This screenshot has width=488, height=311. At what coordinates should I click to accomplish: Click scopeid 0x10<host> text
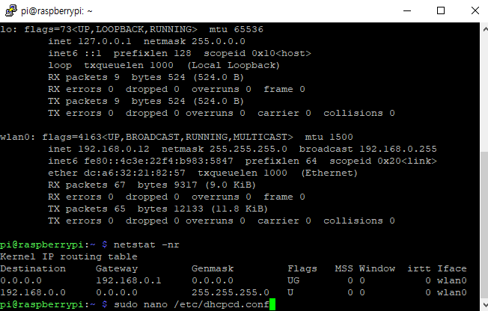coord(257,54)
